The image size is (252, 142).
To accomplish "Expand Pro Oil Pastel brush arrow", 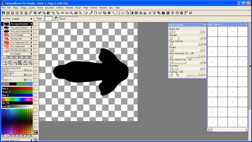I will [x=31, y=35].
